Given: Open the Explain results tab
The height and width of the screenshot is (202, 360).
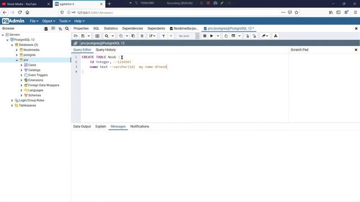Looking at the screenshot, I should (x=101, y=126).
